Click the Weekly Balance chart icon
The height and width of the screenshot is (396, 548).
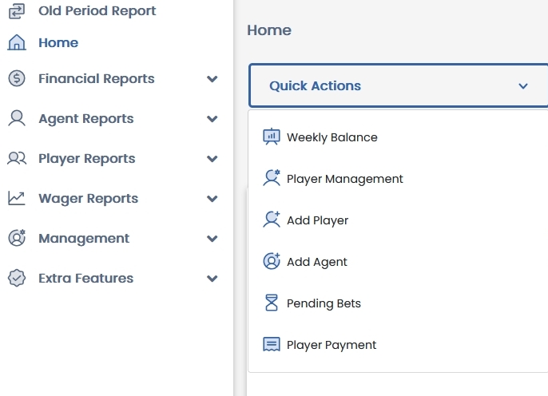coord(272,137)
